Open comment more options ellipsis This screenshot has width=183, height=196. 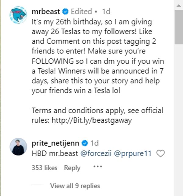[97, 167]
